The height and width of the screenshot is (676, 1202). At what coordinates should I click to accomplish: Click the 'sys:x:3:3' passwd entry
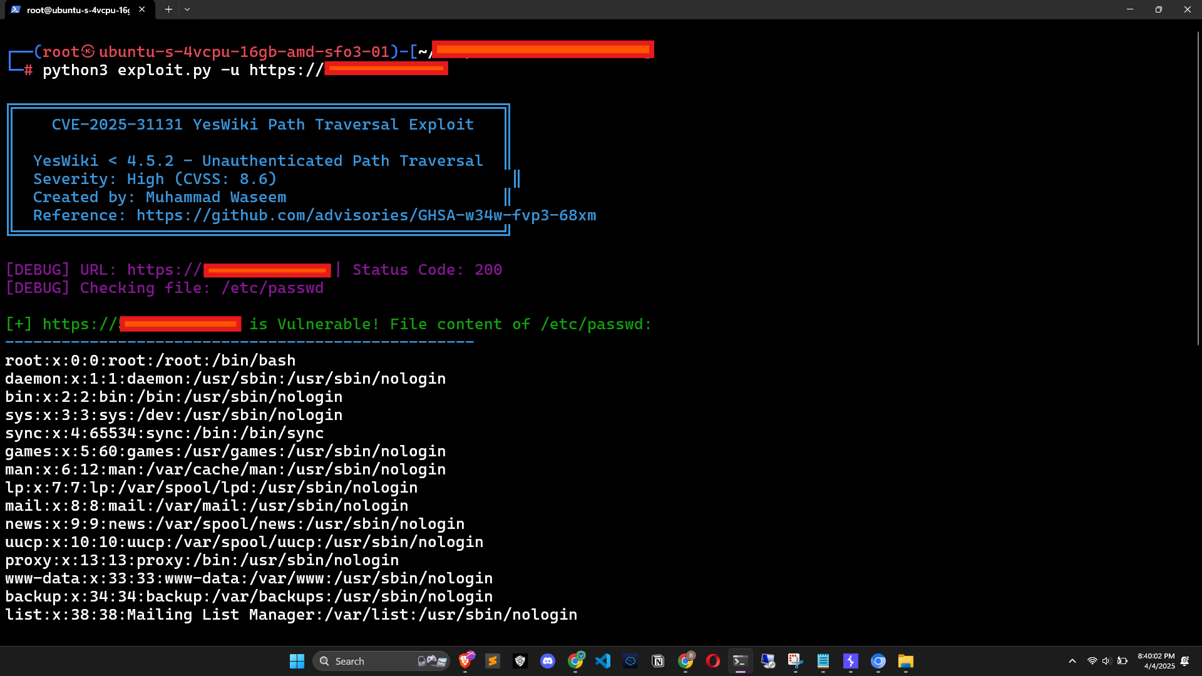pos(174,415)
